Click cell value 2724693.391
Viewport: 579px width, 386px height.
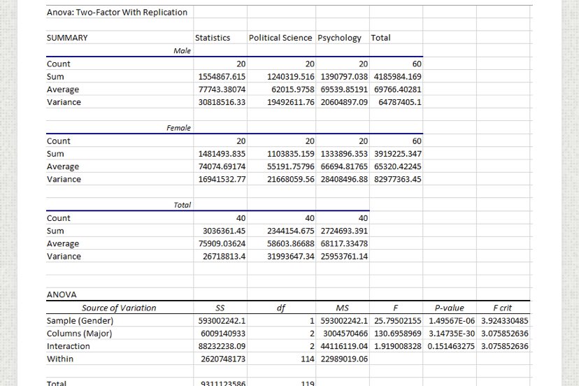coord(344,231)
